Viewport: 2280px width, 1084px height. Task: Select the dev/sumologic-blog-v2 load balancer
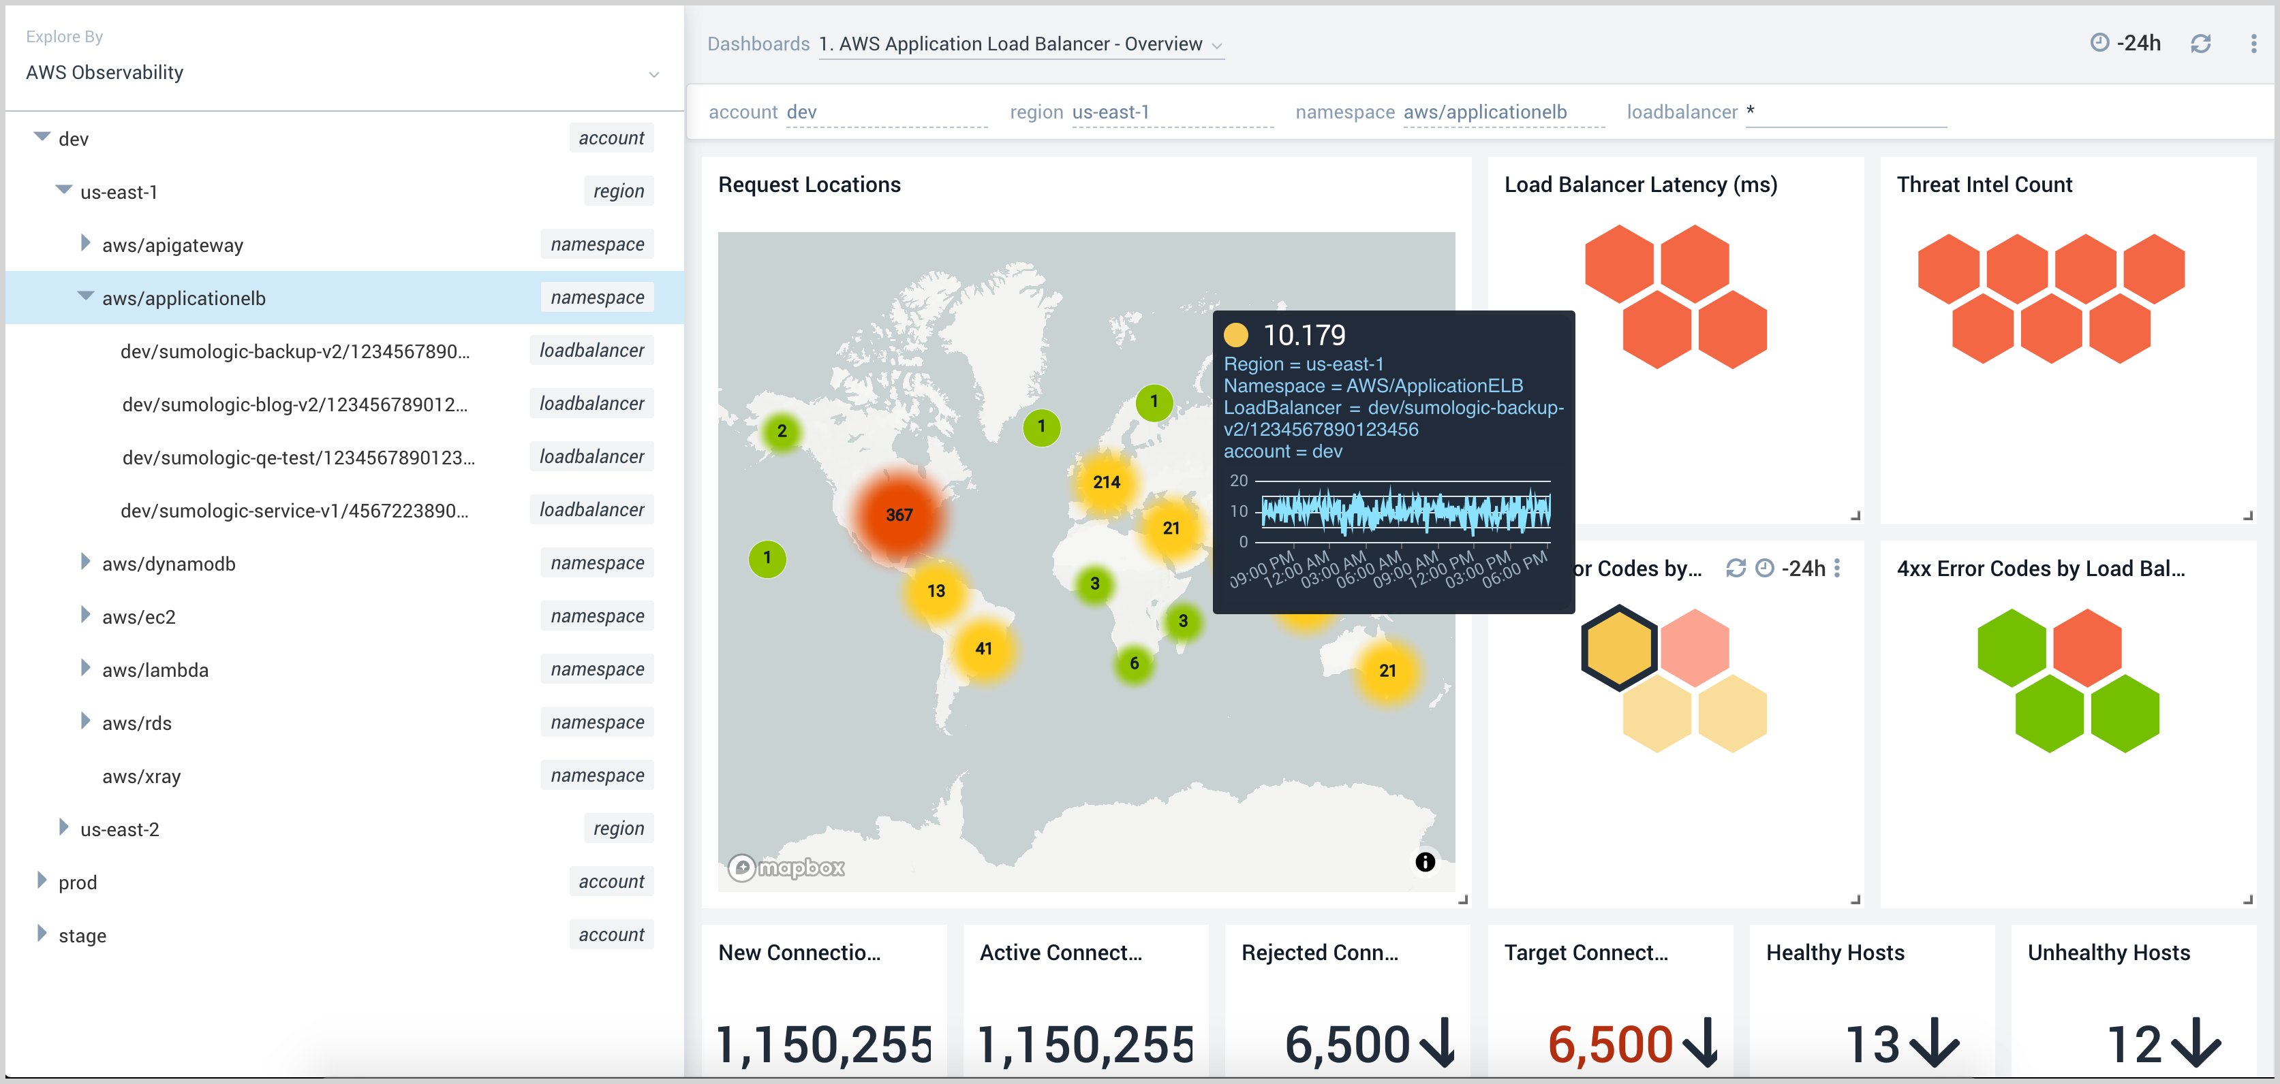[295, 404]
